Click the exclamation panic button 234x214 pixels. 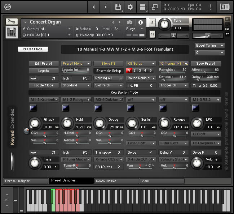tap(211, 7)
